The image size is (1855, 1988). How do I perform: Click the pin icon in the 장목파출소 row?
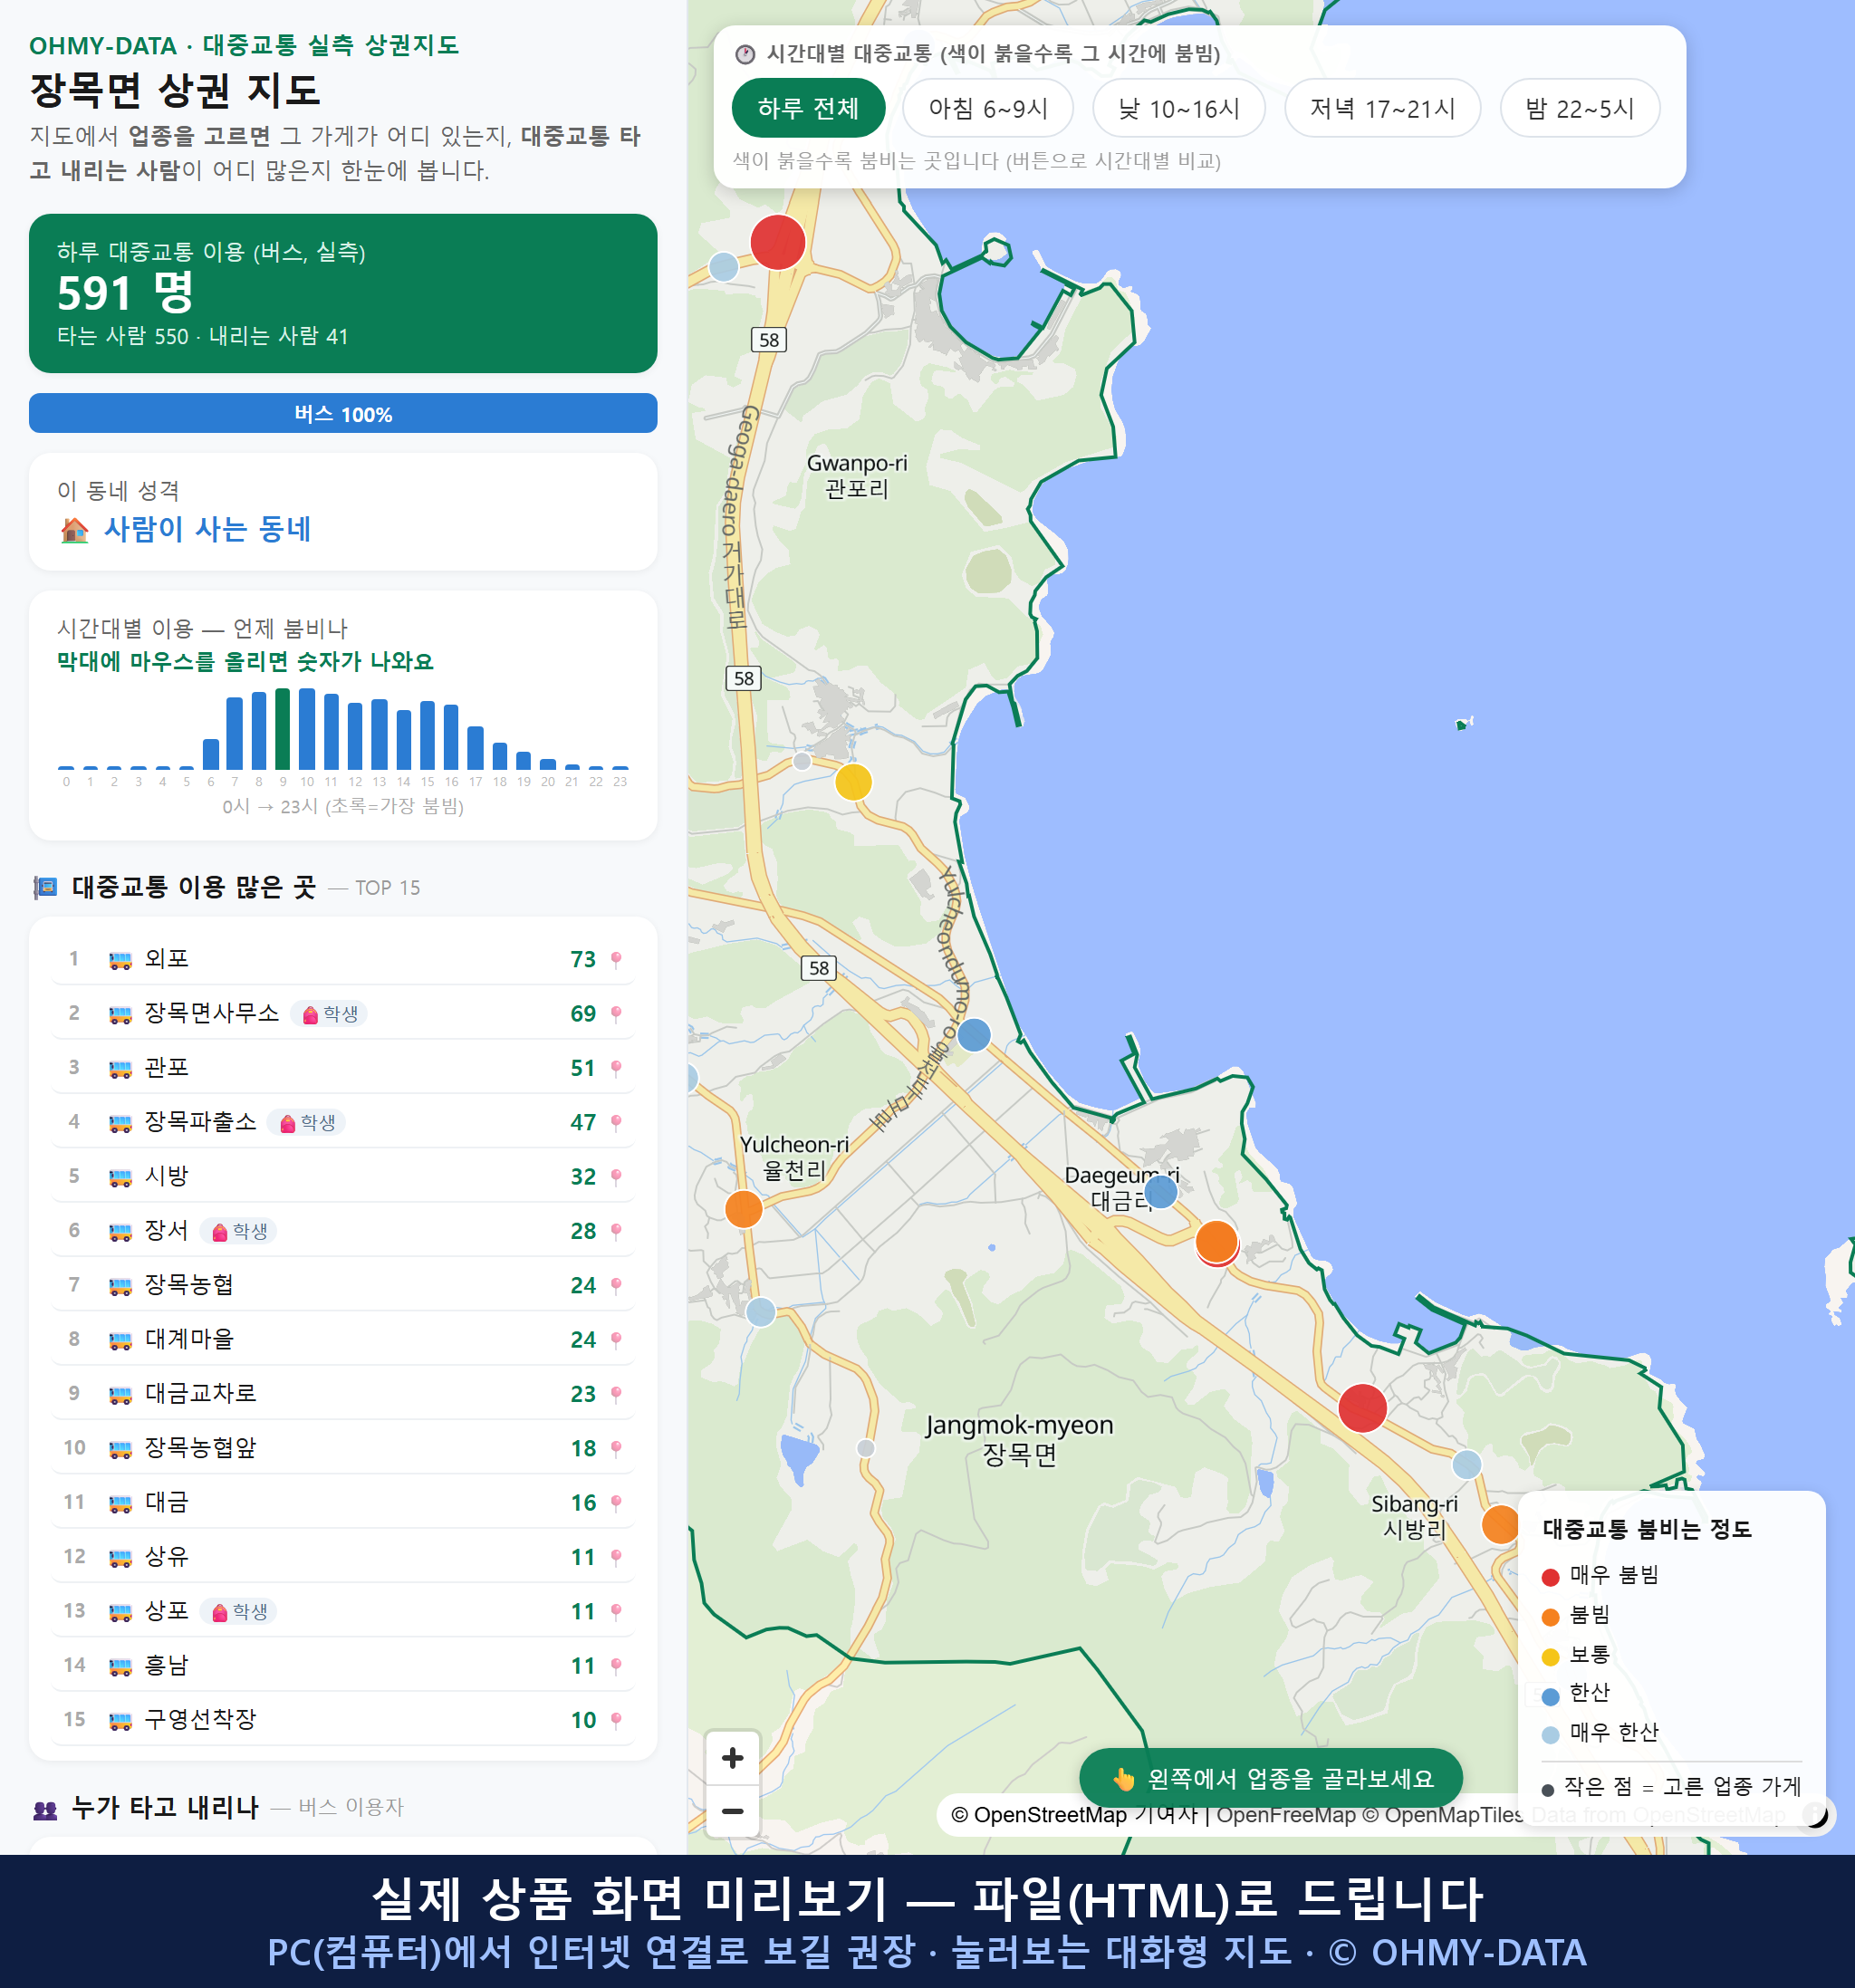coord(616,1122)
